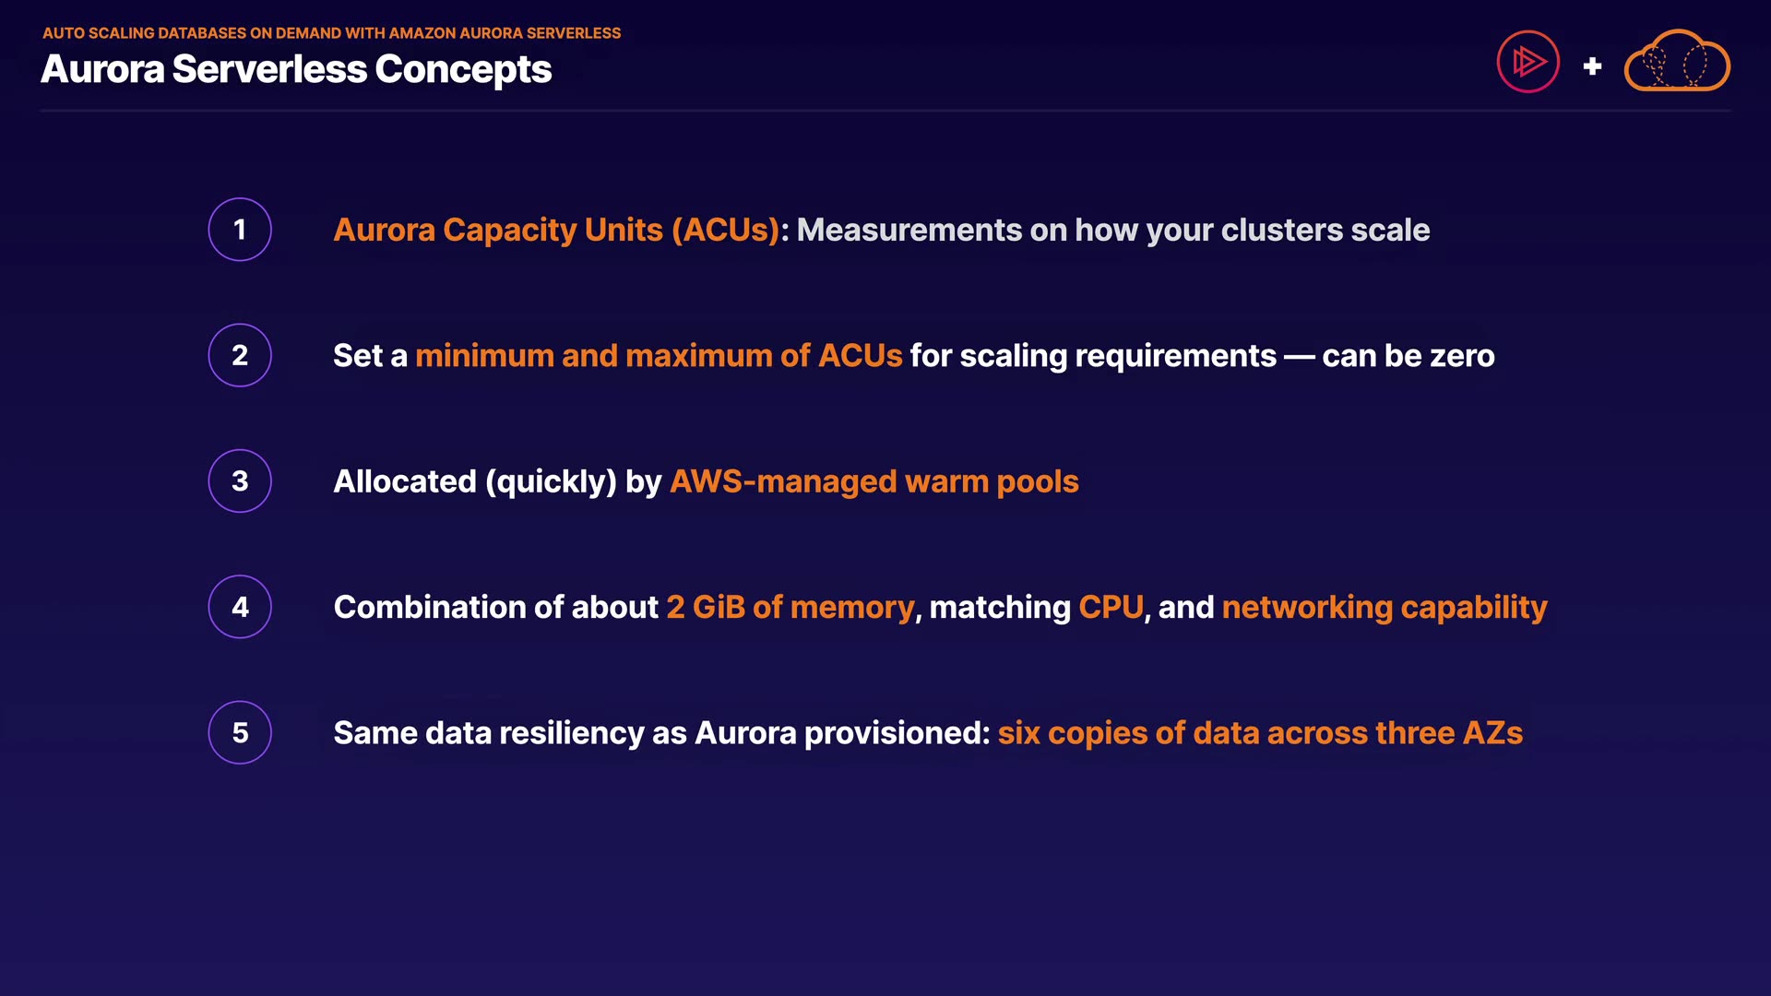Click "Same data resiliency as Aurora provisioned" text
1771x996 pixels.
(659, 733)
